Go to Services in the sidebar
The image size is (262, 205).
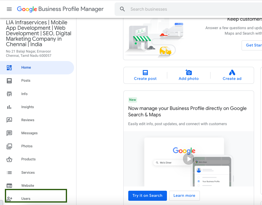37,173
